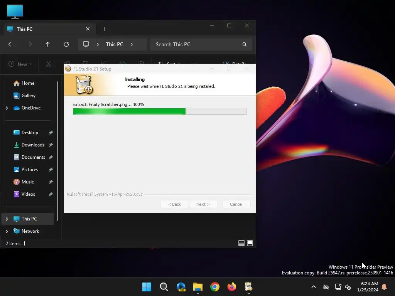Open the network tray icon
395x296 pixels.
[x=338, y=287]
